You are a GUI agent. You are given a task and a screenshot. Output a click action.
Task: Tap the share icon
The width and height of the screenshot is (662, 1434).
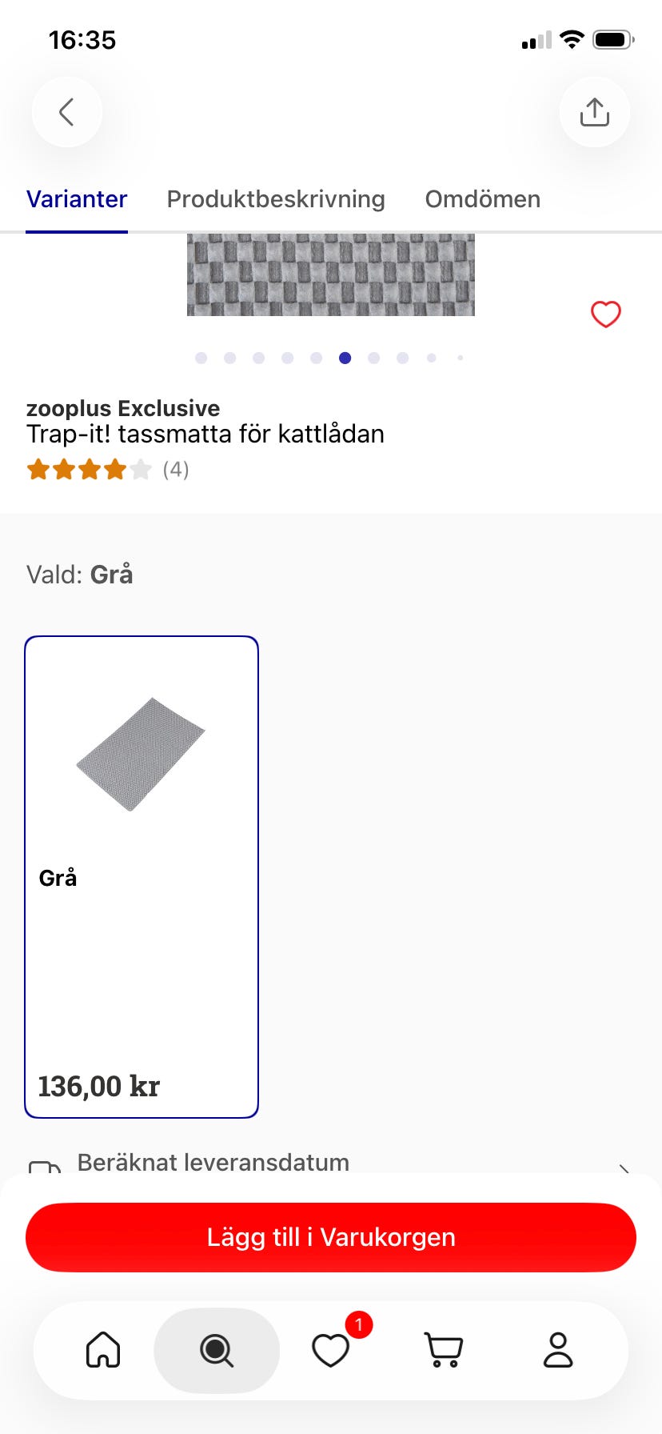coord(594,112)
